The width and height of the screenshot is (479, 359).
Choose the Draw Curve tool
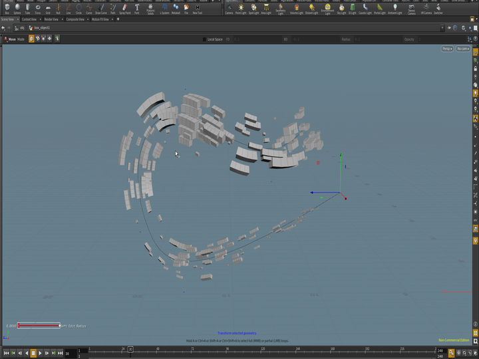(x=101, y=8)
